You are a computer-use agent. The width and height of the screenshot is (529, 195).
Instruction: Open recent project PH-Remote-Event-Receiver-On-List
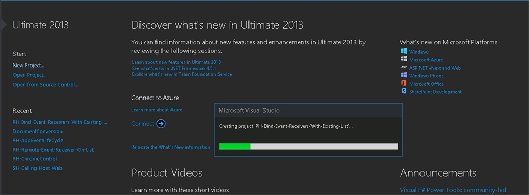coord(53,150)
